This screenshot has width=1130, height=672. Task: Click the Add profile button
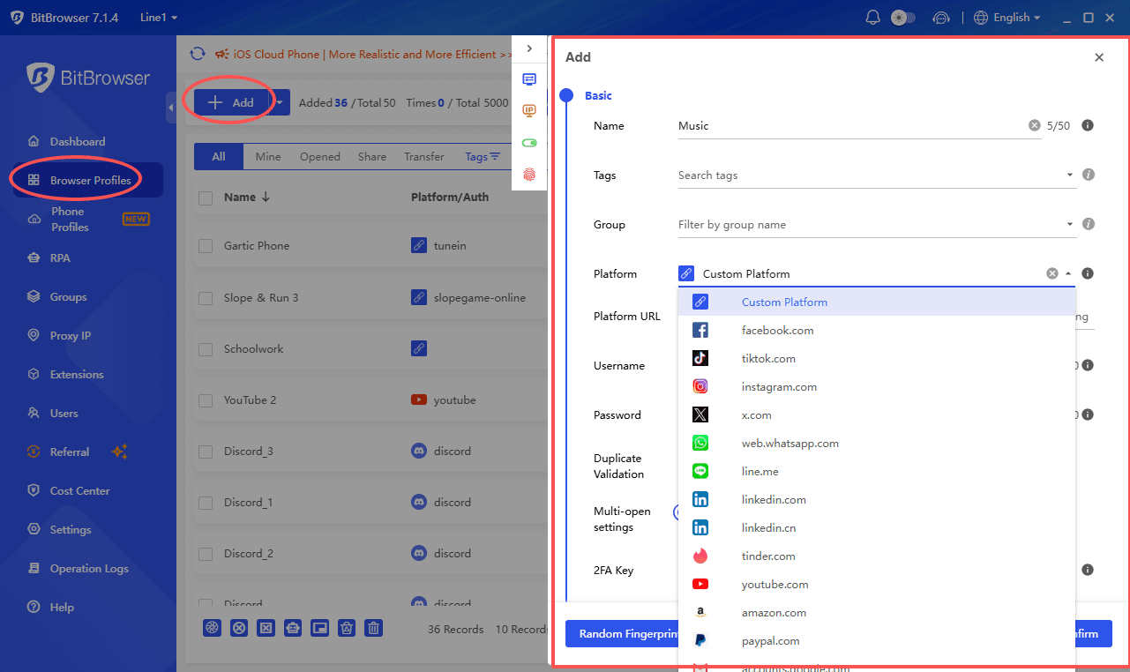231,102
